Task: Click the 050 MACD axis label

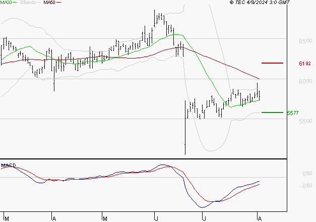Action: [x=307, y=174]
